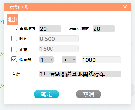The width and height of the screenshot is (135, 110).
Task: Click the 传感器 label text
Action: point(25,60)
